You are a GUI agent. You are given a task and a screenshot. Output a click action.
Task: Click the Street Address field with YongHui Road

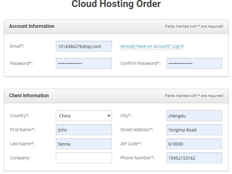194,130
